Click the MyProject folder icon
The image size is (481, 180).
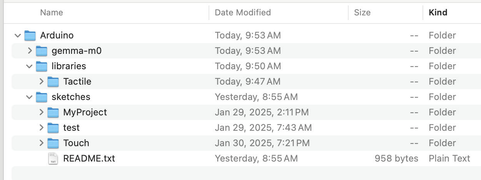[x=53, y=112]
